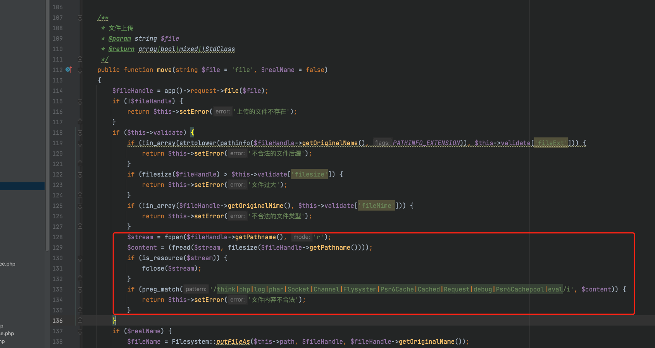Fold the if ($this->validate) block at line 118

tap(80, 133)
